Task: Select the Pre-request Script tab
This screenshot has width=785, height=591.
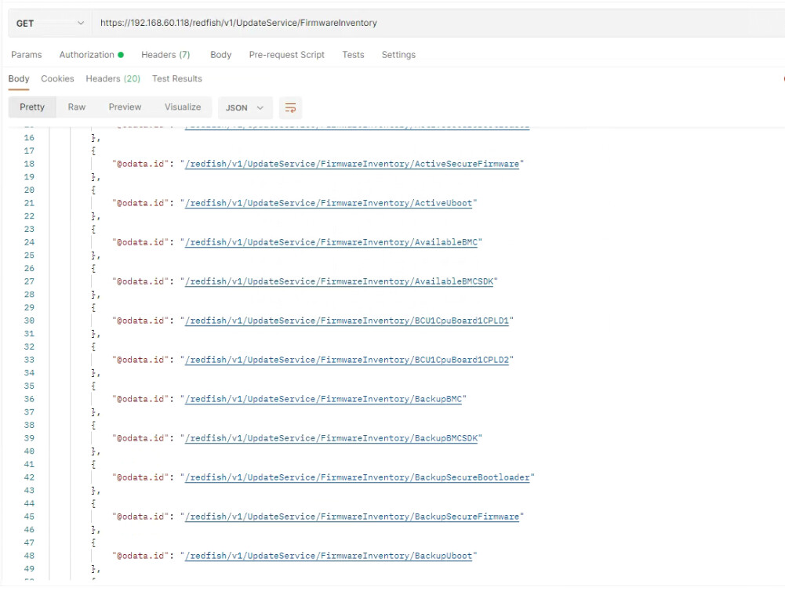Action: point(286,55)
